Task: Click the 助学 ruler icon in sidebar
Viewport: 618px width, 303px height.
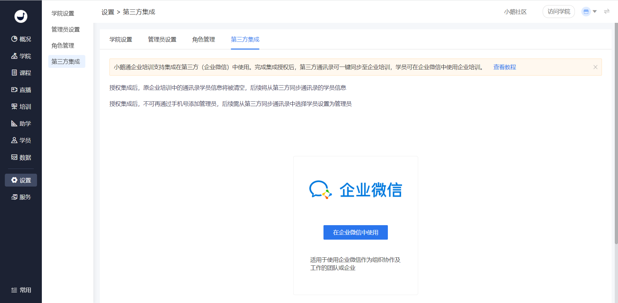Action: coord(14,124)
